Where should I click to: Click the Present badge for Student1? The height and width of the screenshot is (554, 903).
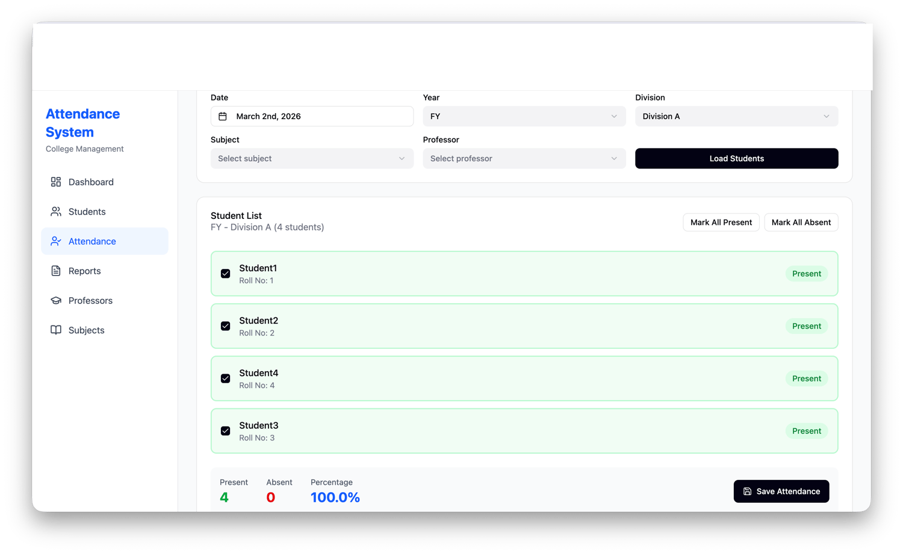coord(807,274)
